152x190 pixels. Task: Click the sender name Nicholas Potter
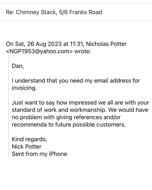(106, 44)
